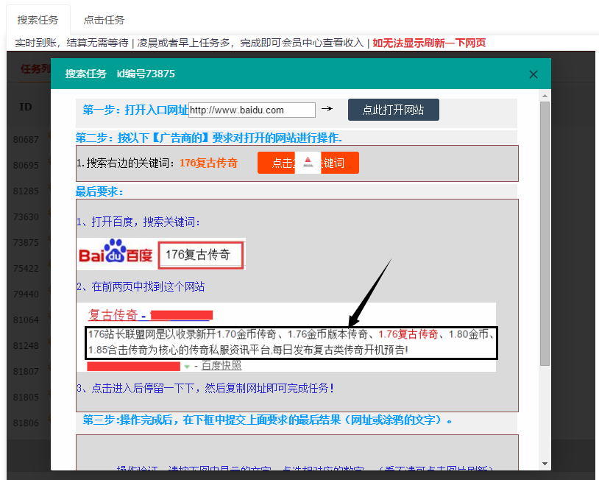This screenshot has width=599, height=480.
Task: Click the 复古传奇 result title link
Action: (x=113, y=315)
